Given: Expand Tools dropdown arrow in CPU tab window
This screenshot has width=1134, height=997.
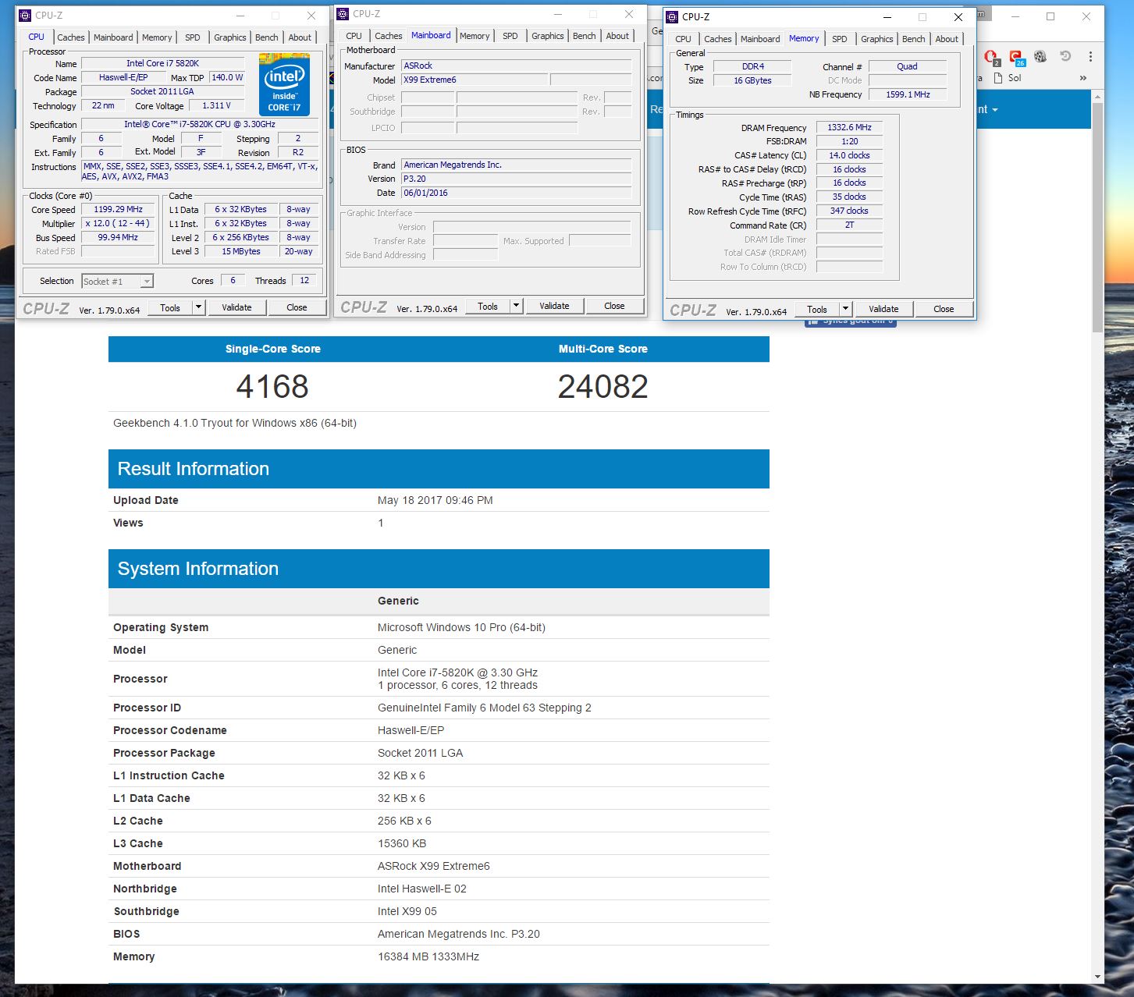Looking at the screenshot, I should click(198, 307).
